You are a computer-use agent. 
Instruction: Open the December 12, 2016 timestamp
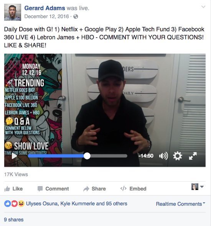tap(47, 16)
